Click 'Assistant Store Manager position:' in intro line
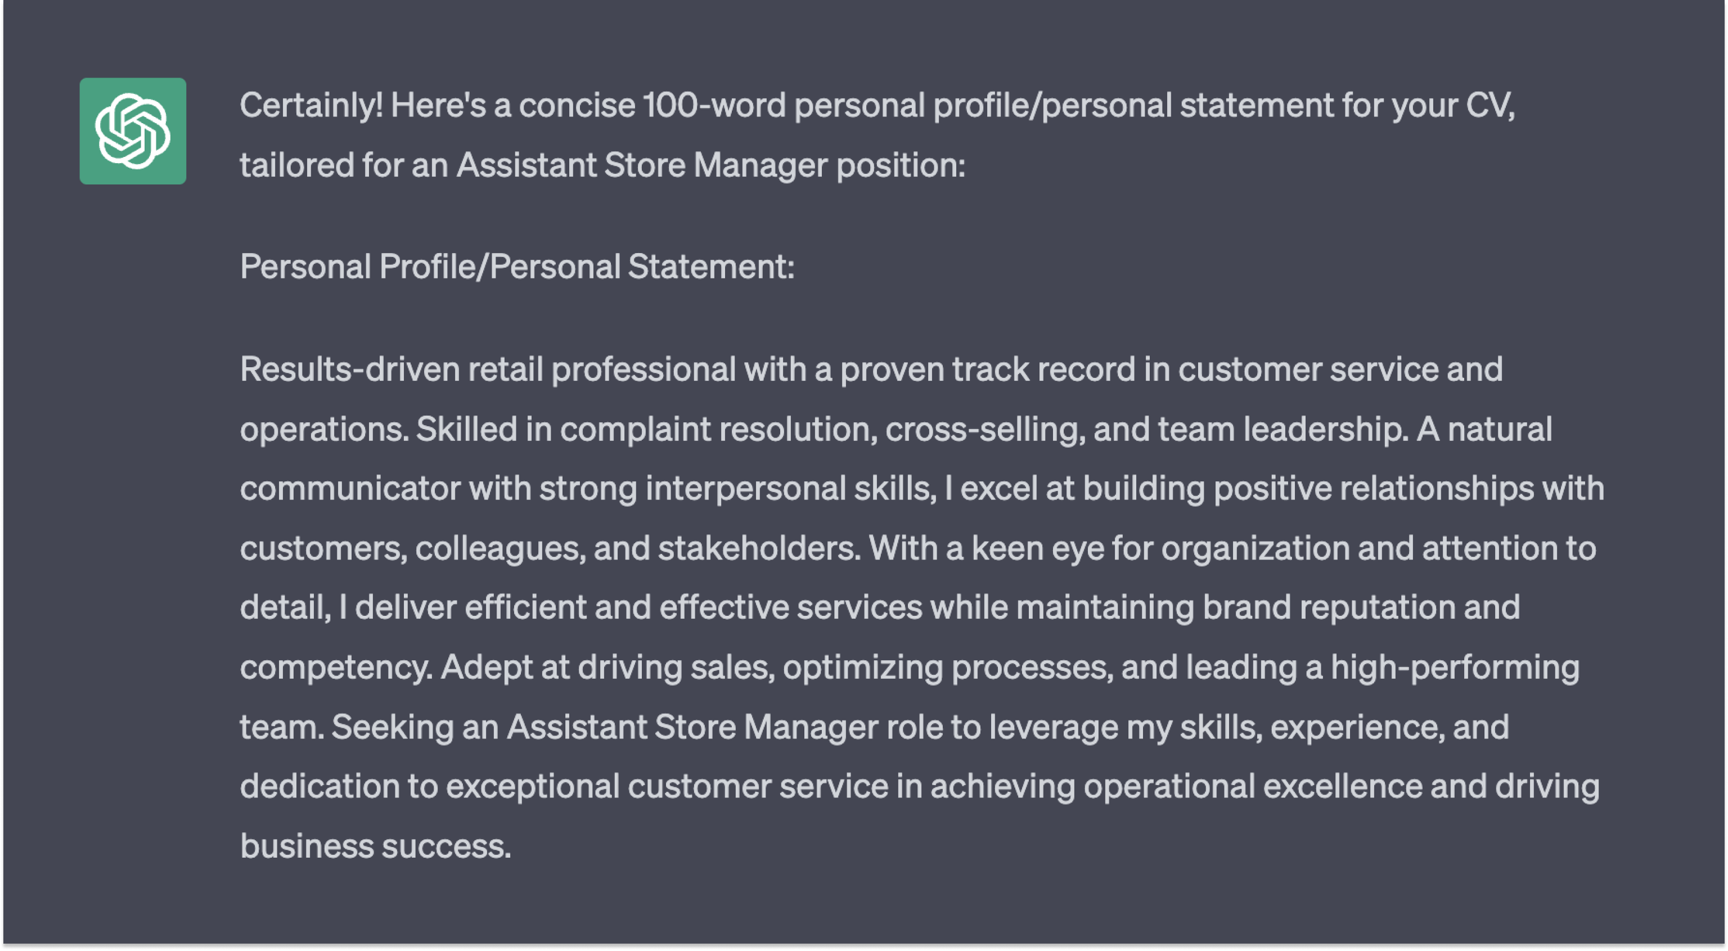The width and height of the screenshot is (1728, 951). [x=711, y=165]
